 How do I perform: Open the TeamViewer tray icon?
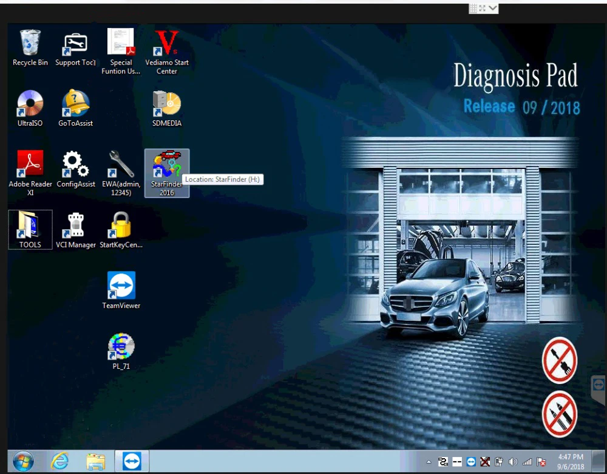click(471, 462)
